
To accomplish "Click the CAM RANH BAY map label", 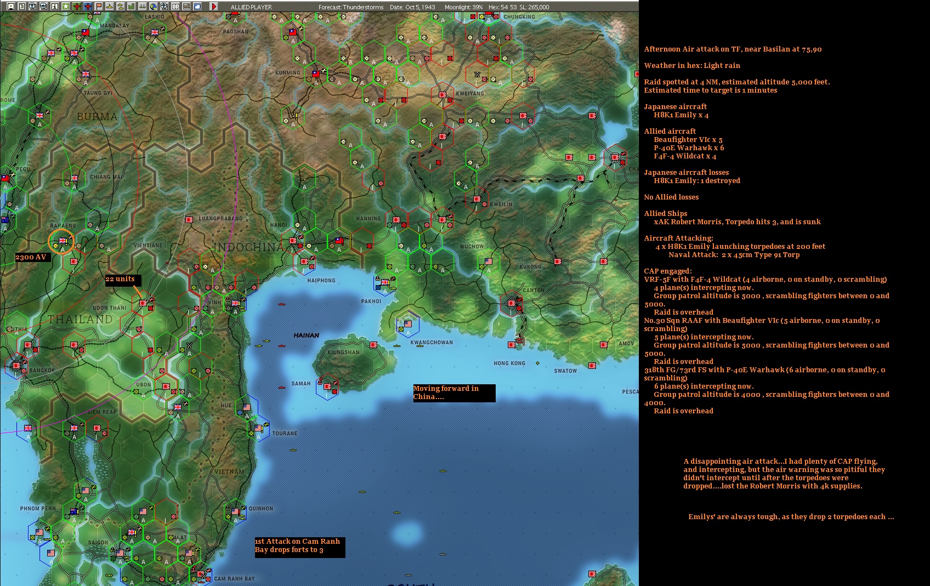I will point(235,579).
